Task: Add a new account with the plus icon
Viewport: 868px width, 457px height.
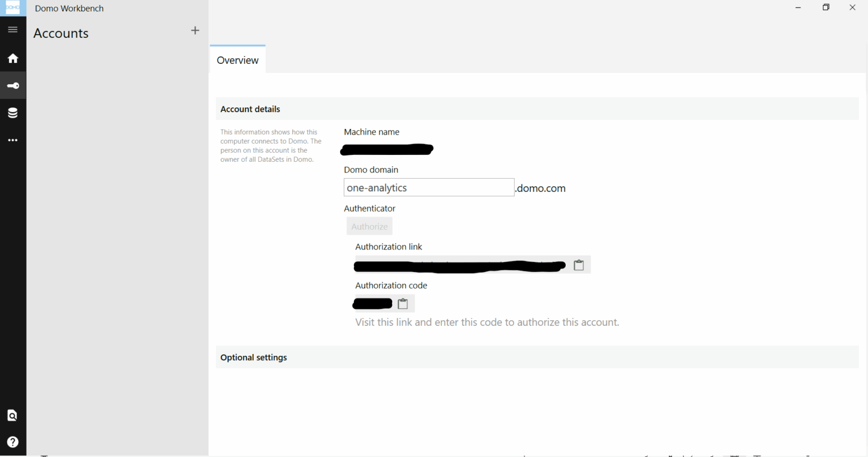Action: (195, 30)
